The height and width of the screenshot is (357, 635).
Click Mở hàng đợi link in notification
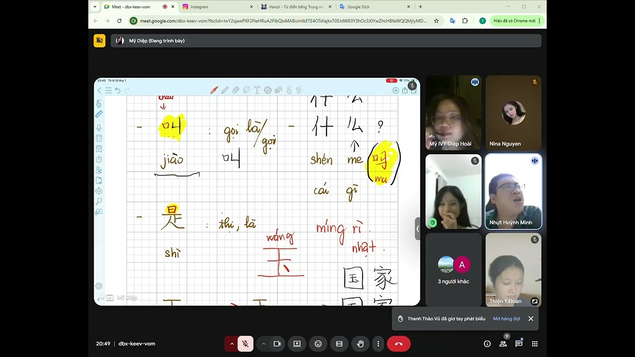507,319
